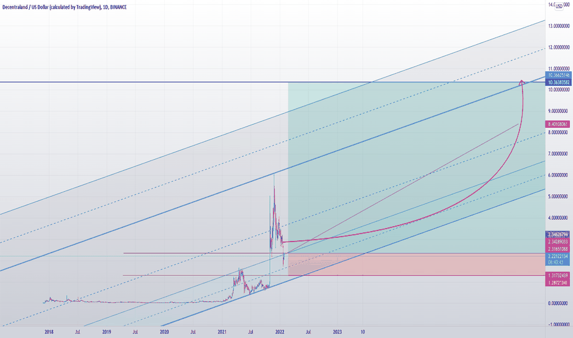Screen dimensions: 573x338
Task: Click the pink 2.34289033 price label
Action: click(x=558, y=242)
